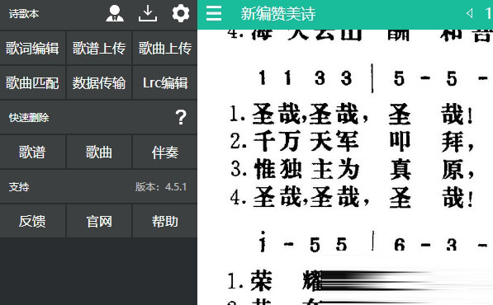Quick delete 伴奏 accompaniment
Screen dimensions: 493x305
(x=165, y=152)
